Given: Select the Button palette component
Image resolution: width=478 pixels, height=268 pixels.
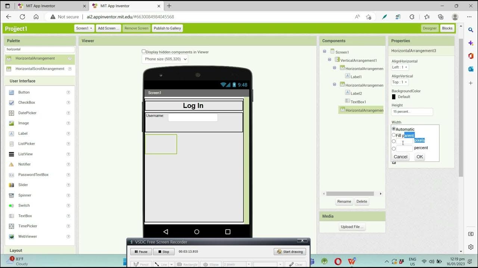Looking at the screenshot, I should coord(24,92).
